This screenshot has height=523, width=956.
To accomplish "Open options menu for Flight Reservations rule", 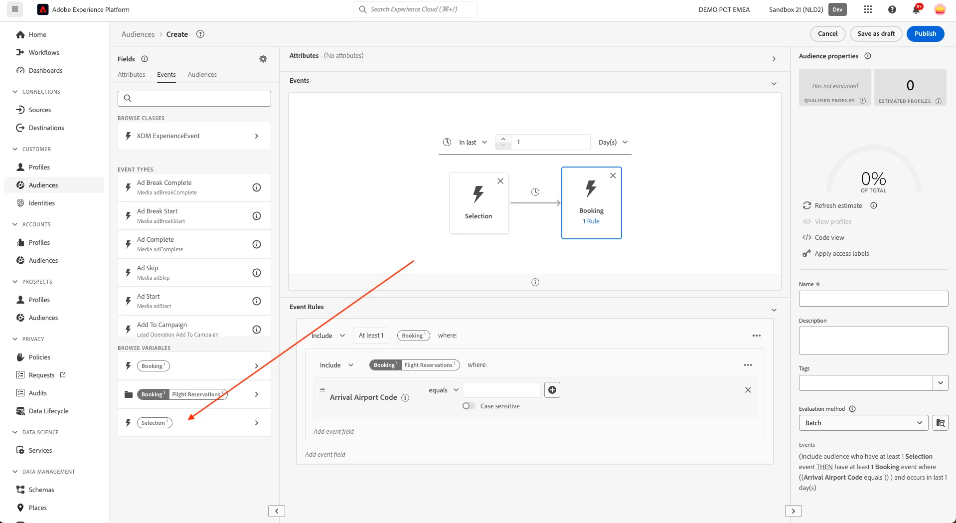I will coord(748,365).
